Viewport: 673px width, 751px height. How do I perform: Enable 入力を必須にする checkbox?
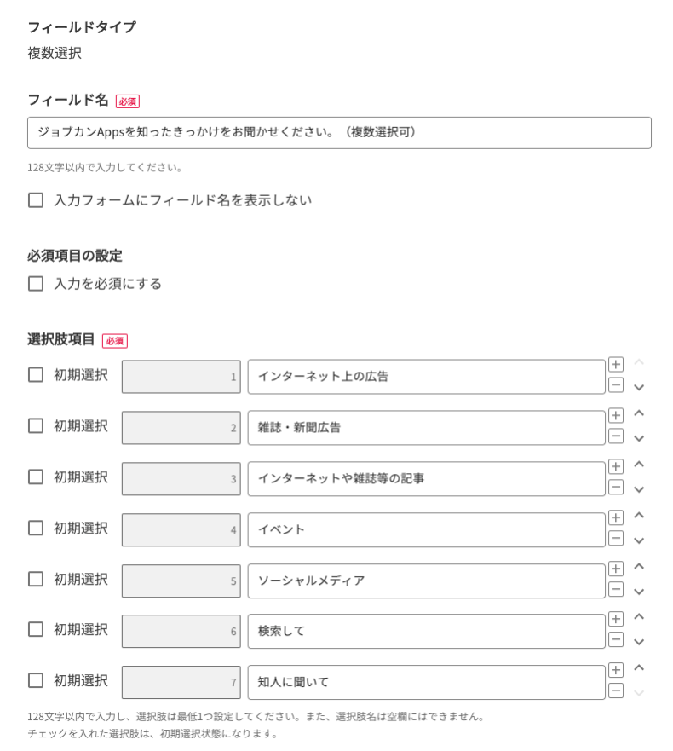click(36, 284)
